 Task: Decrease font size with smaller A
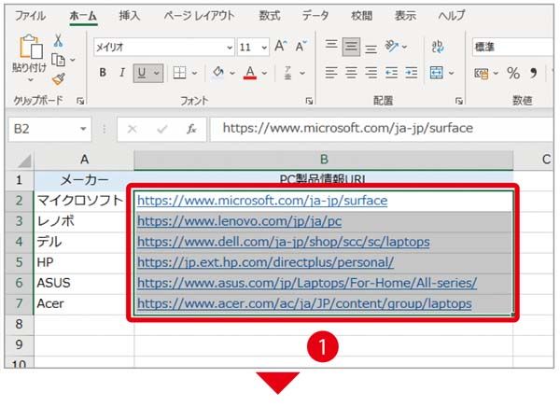301,47
